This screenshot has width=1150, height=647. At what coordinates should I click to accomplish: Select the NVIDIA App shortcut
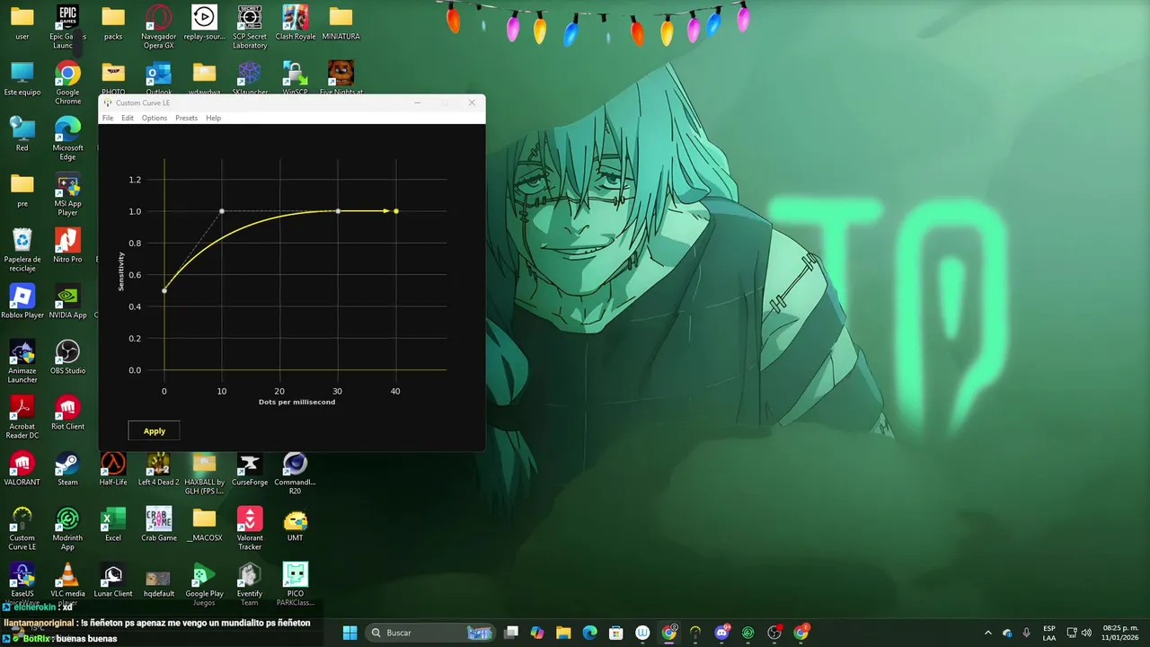(67, 302)
